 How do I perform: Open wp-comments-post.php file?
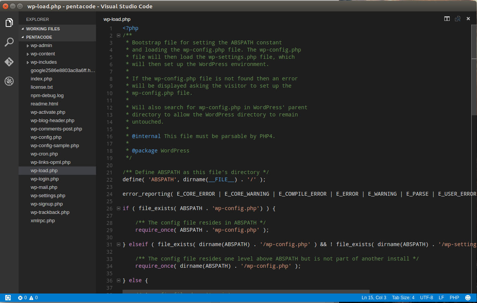pos(57,129)
